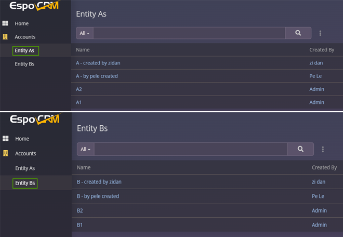Expand the All filter dropdown on Entity Bs
343x237 pixels.
[x=86, y=149]
